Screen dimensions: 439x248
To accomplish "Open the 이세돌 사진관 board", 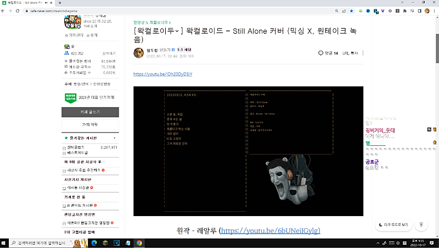I will 77,188.
